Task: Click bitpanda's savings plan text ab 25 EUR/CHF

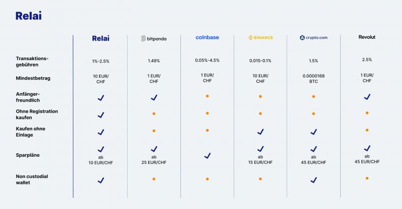Action: pyautogui.click(x=154, y=159)
